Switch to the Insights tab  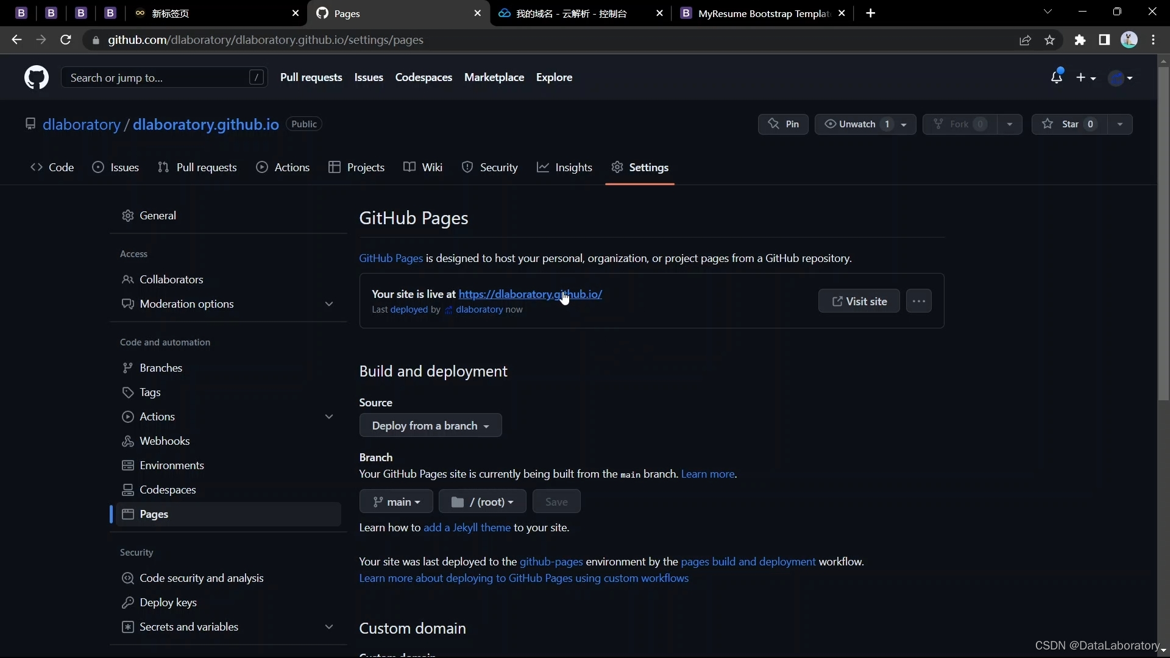tap(564, 168)
